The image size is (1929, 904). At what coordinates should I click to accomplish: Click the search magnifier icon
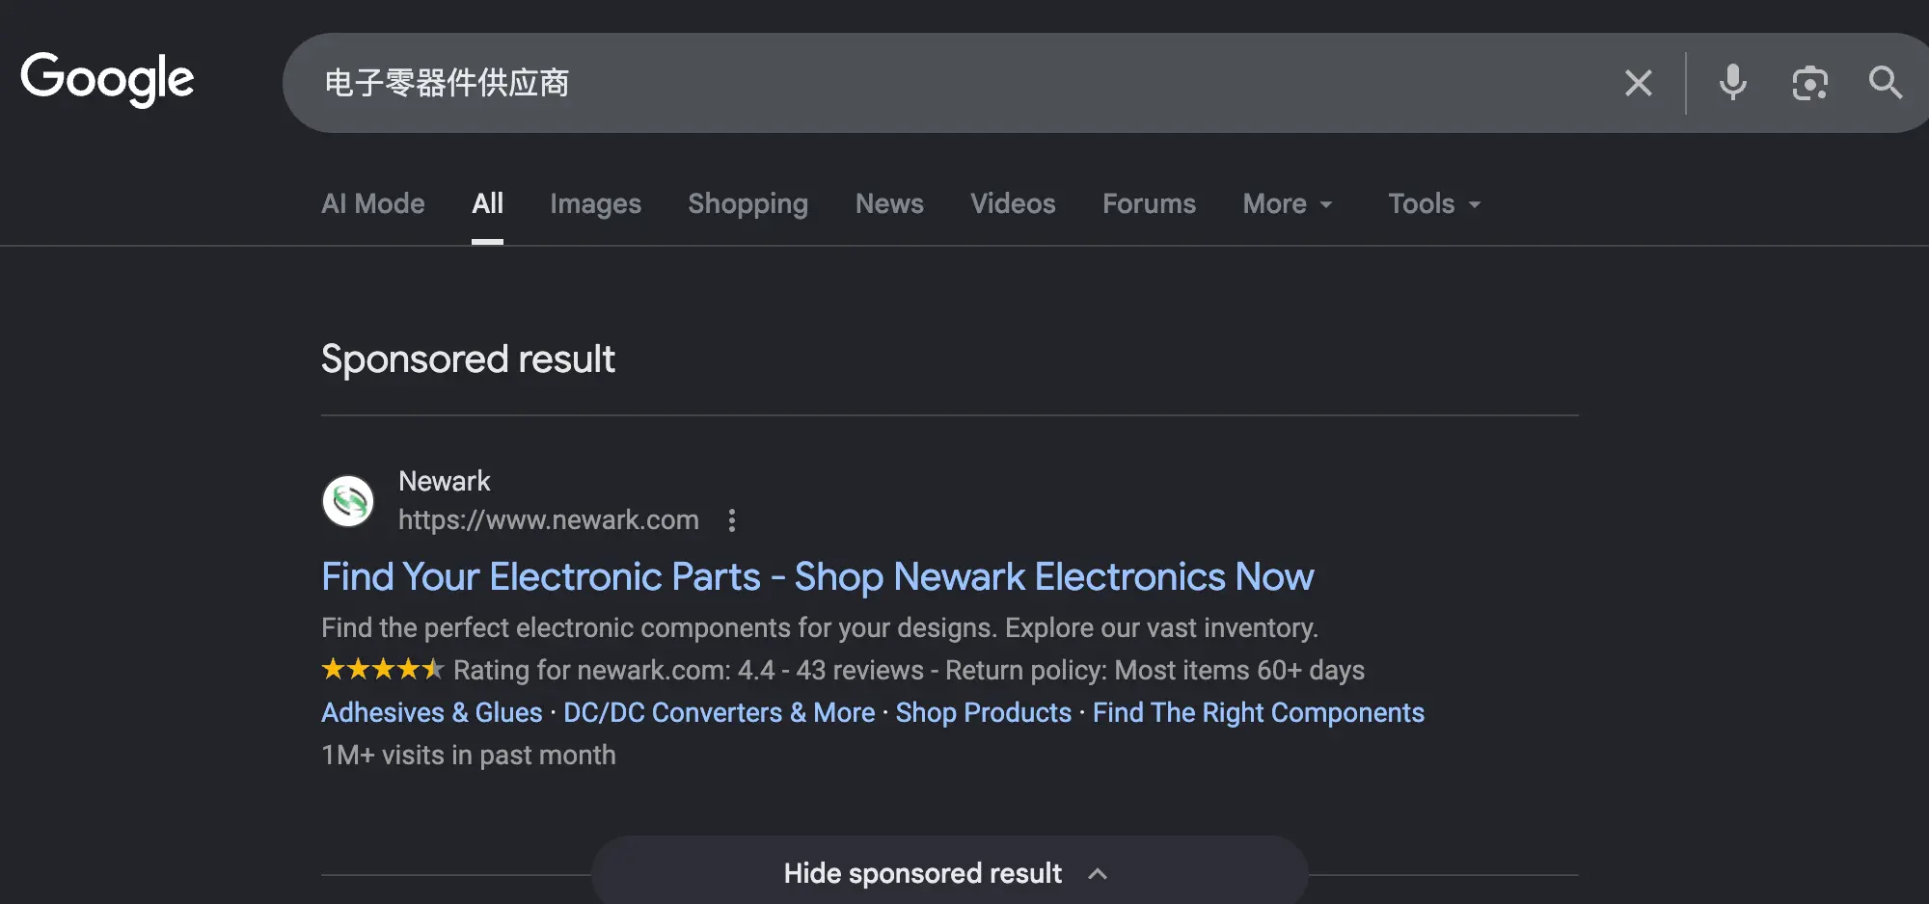pyautogui.click(x=1885, y=83)
